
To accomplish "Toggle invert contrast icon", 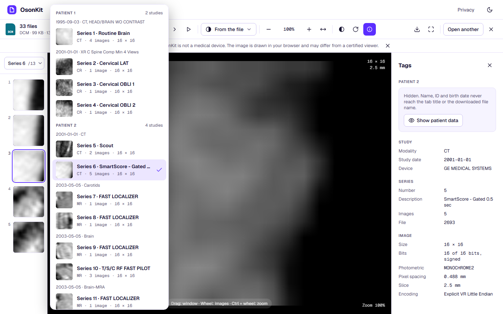I will (342, 29).
